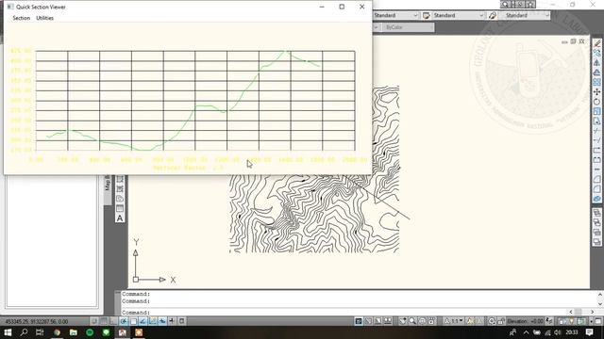Open the SteeringWheels status bar icon
Screen dimensions: 604x339
tap(422, 321)
